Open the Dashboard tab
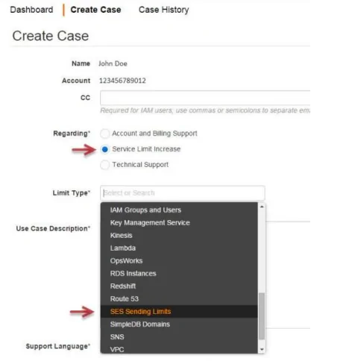The image size is (349, 361). tap(31, 10)
